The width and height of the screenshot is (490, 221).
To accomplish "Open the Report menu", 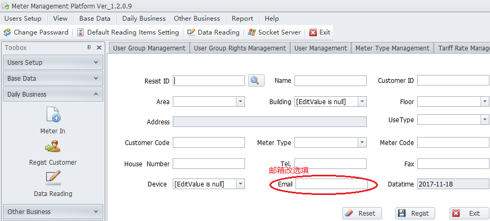I will coord(242,19).
